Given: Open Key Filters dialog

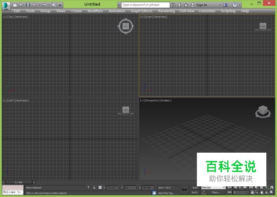Looking at the screenshot, I should pos(216,192).
